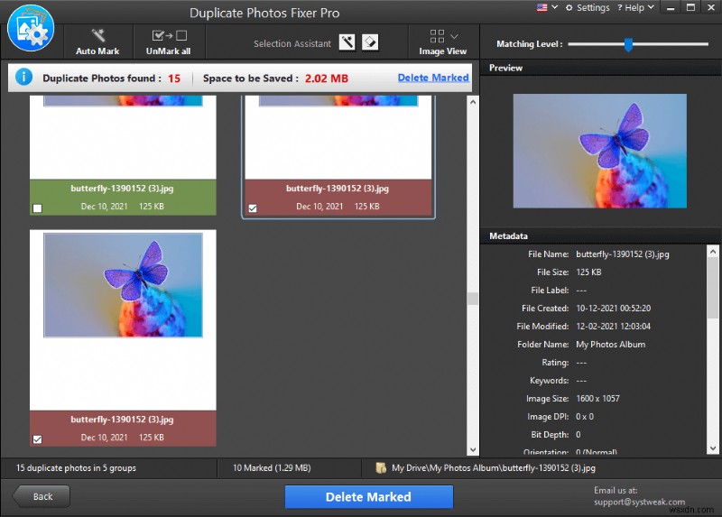
Task: Go Back to the previous screen
Action: tap(42, 497)
